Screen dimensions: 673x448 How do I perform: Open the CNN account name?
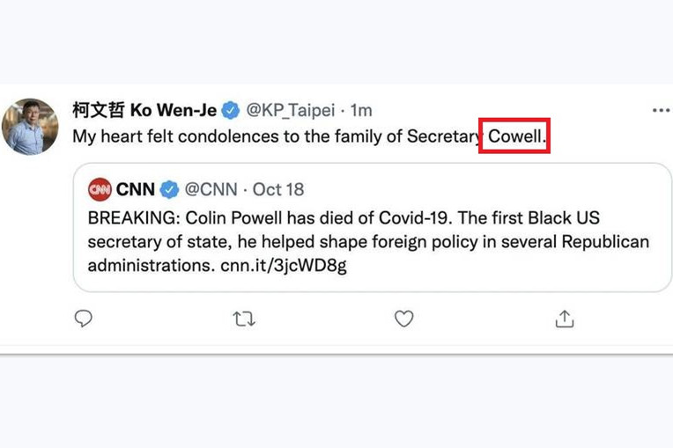(135, 189)
